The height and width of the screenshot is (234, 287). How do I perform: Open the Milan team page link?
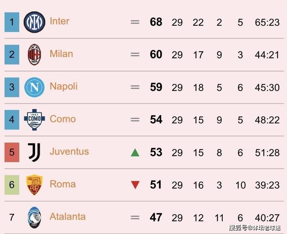[61, 54]
